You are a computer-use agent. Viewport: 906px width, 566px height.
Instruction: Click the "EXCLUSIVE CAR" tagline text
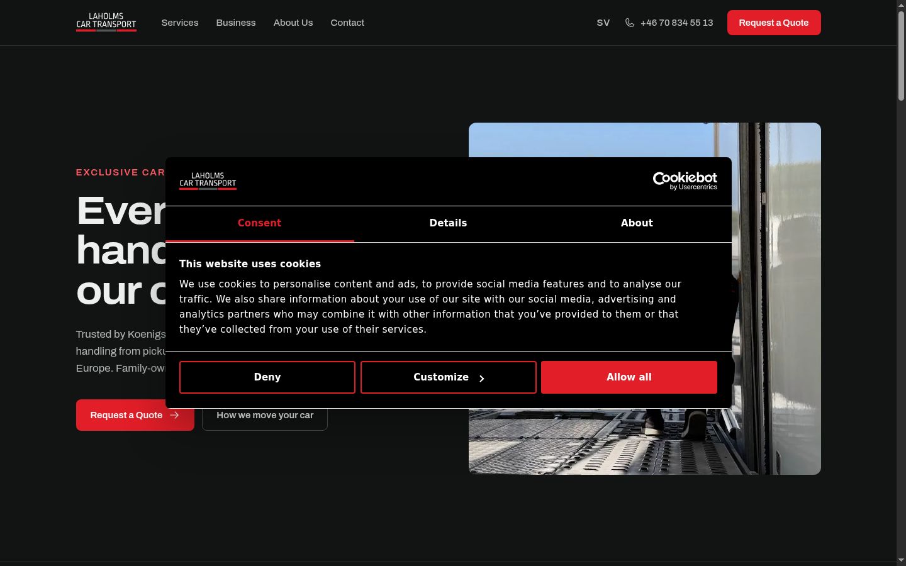(x=120, y=172)
